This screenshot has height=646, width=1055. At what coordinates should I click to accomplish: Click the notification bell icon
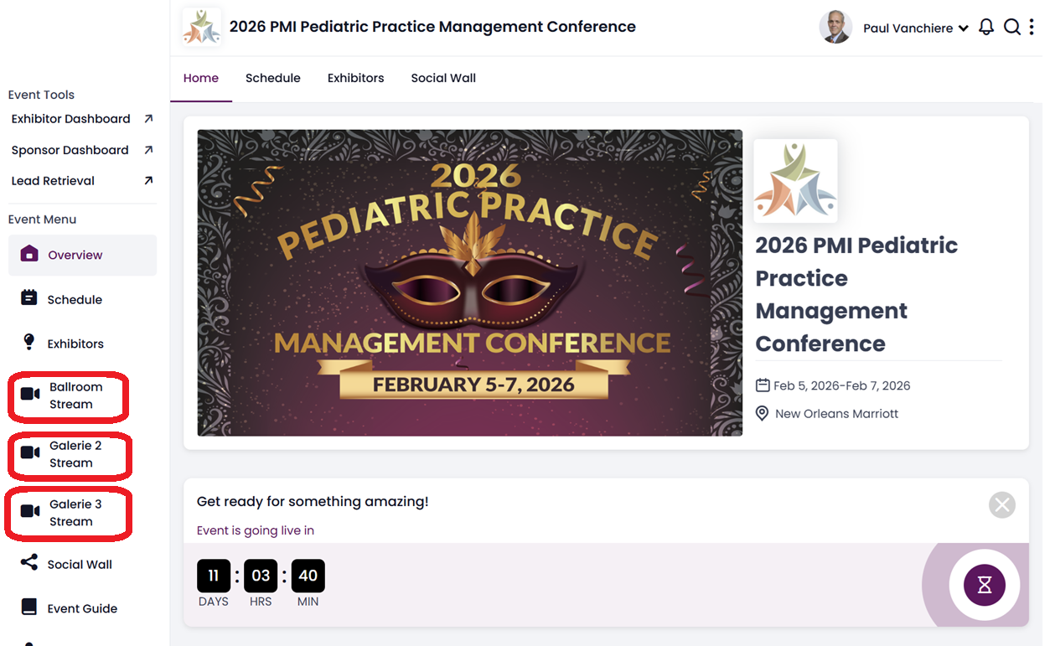click(x=986, y=28)
